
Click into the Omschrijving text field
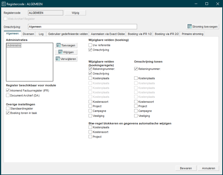(x=82, y=27)
